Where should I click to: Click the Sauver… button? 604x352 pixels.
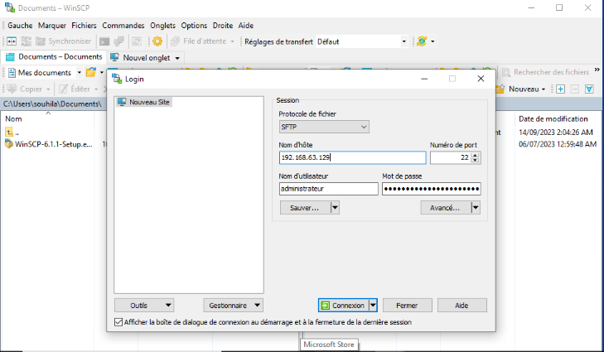click(305, 208)
